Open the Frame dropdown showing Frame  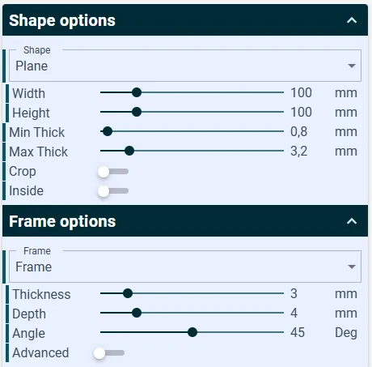(x=185, y=267)
